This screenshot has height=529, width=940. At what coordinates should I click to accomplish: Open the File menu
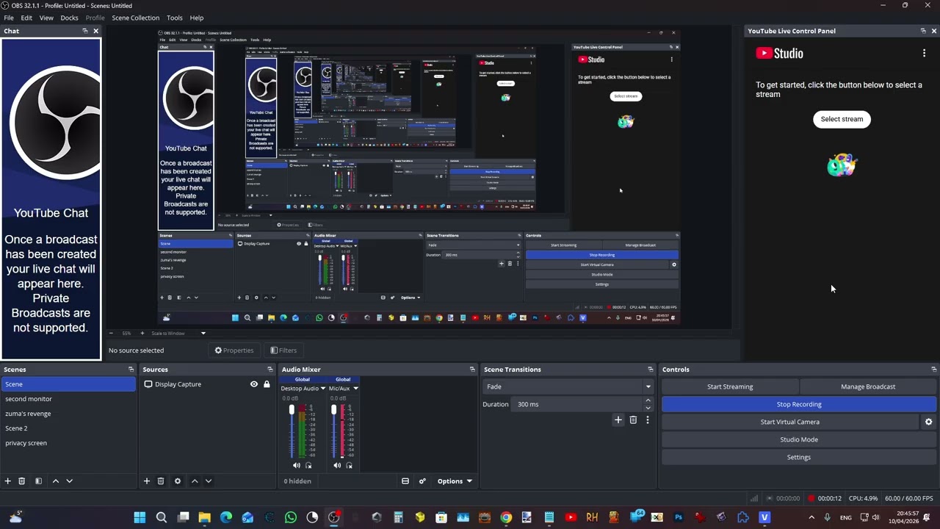click(9, 18)
